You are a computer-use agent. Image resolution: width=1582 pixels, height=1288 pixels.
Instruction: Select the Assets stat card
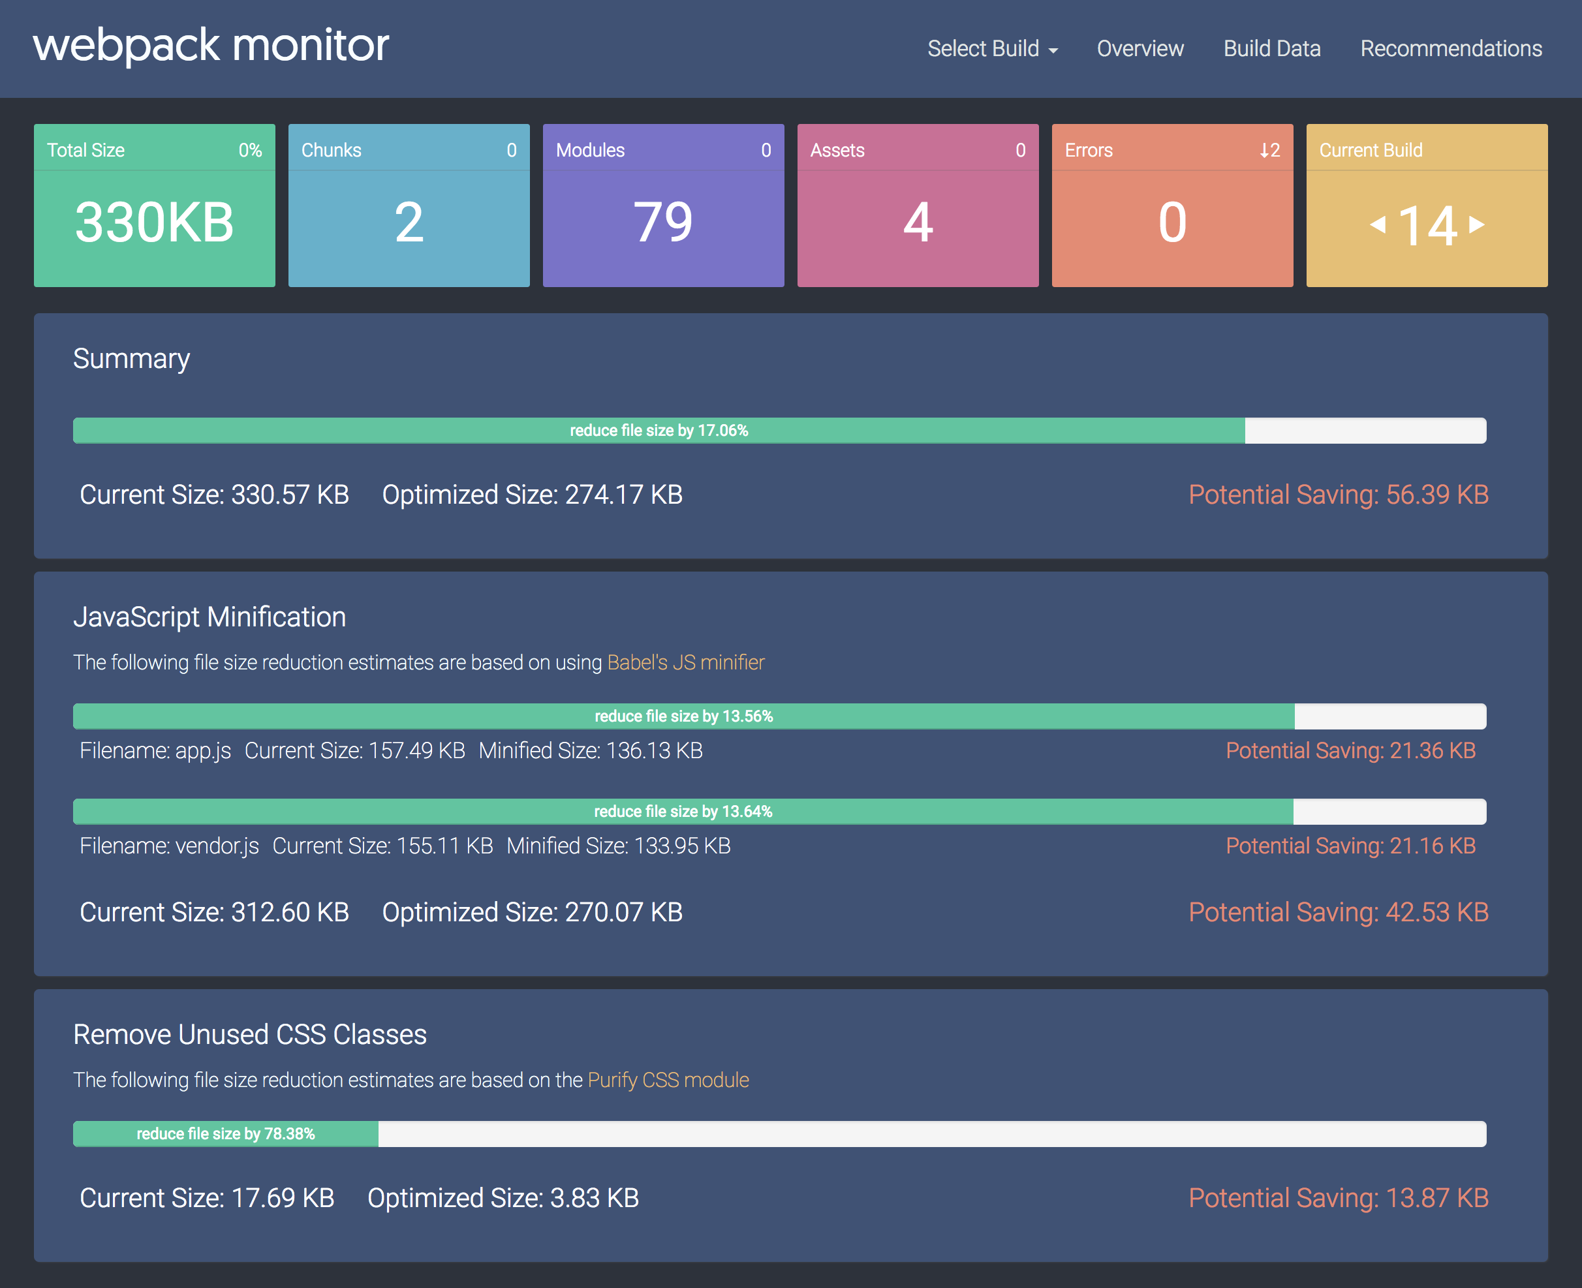[x=917, y=206]
